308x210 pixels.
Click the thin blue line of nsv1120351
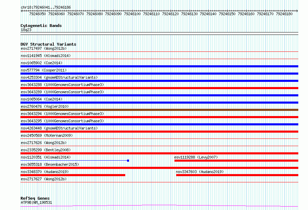point(74,161)
